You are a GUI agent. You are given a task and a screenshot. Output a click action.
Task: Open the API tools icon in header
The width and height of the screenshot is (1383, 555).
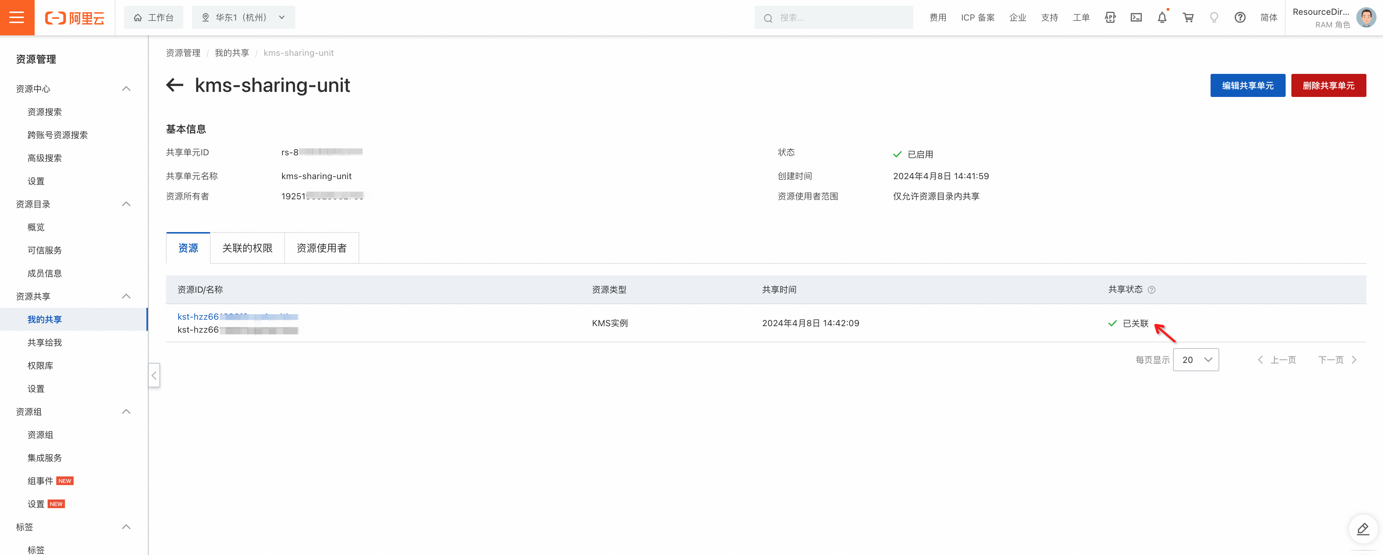point(1110,18)
